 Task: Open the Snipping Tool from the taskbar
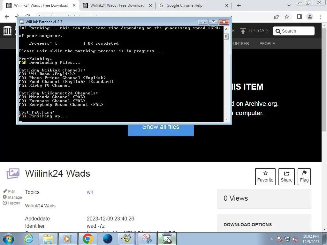(148, 239)
